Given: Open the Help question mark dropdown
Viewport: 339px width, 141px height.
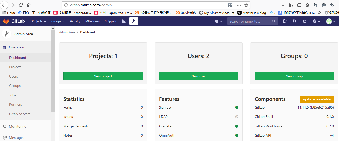Looking at the screenshot, I should 316,21.
